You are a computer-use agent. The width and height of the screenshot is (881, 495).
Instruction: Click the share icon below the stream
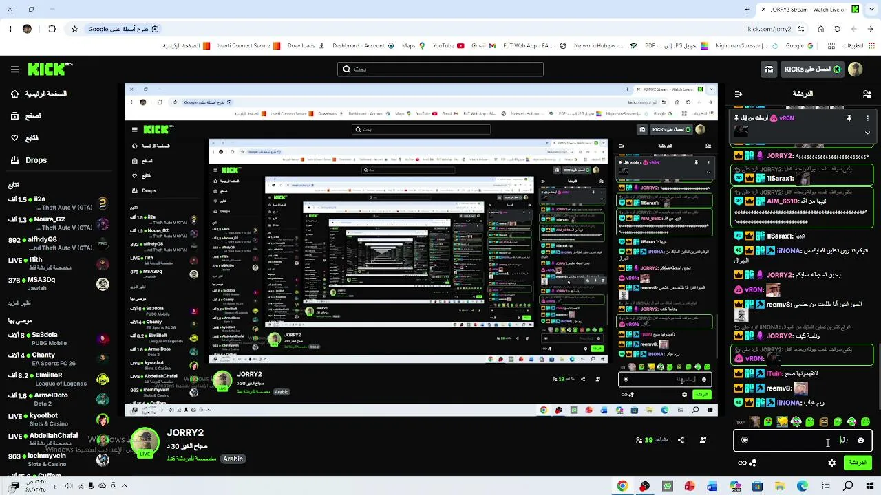coord(681,440)
